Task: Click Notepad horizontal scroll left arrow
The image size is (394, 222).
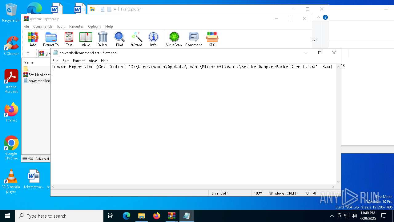Action: (53, 187)
